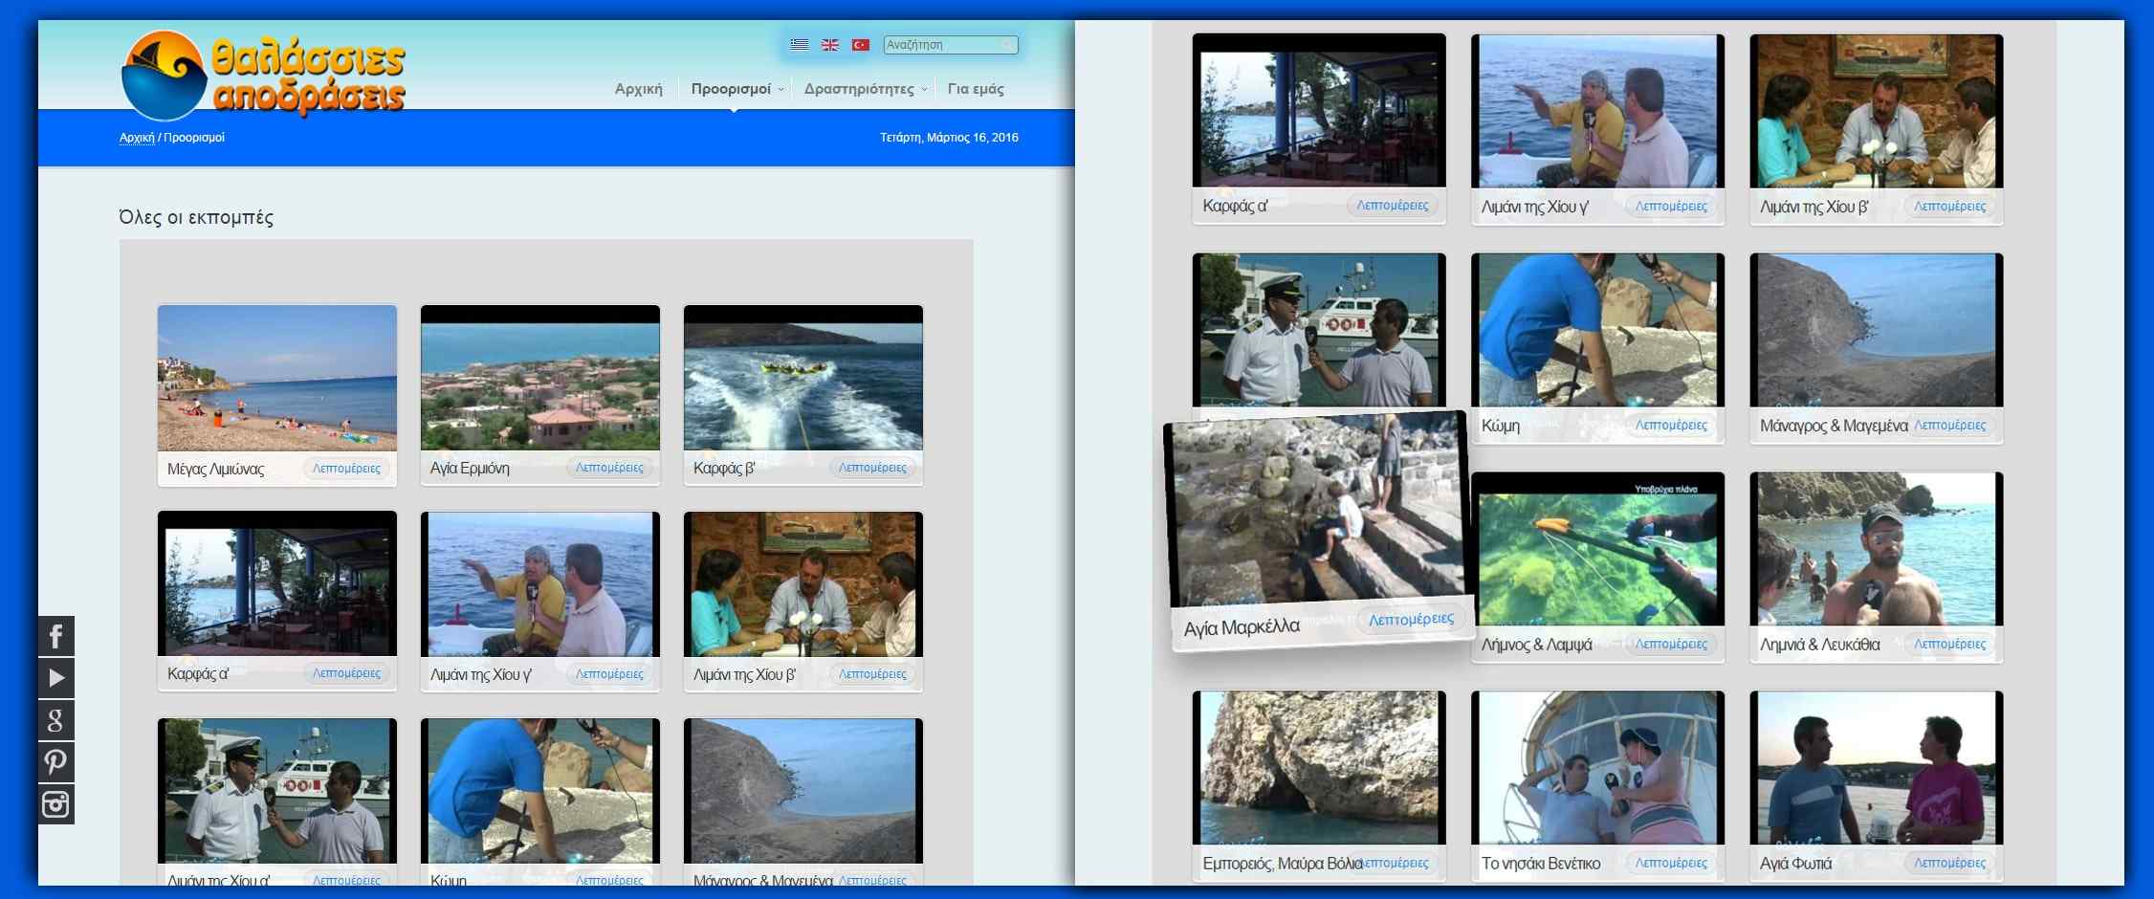Click inside the Αναζήτηση search field
The image size is (2154, 899).
942,45
